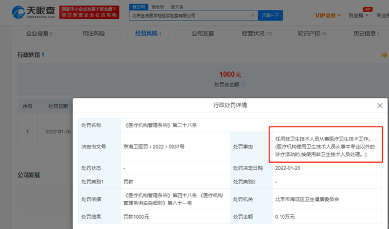Screen dimensions: 389x229
Task: Click the red 官方备案企业征信机构 banner
Action: coord(89,12)
